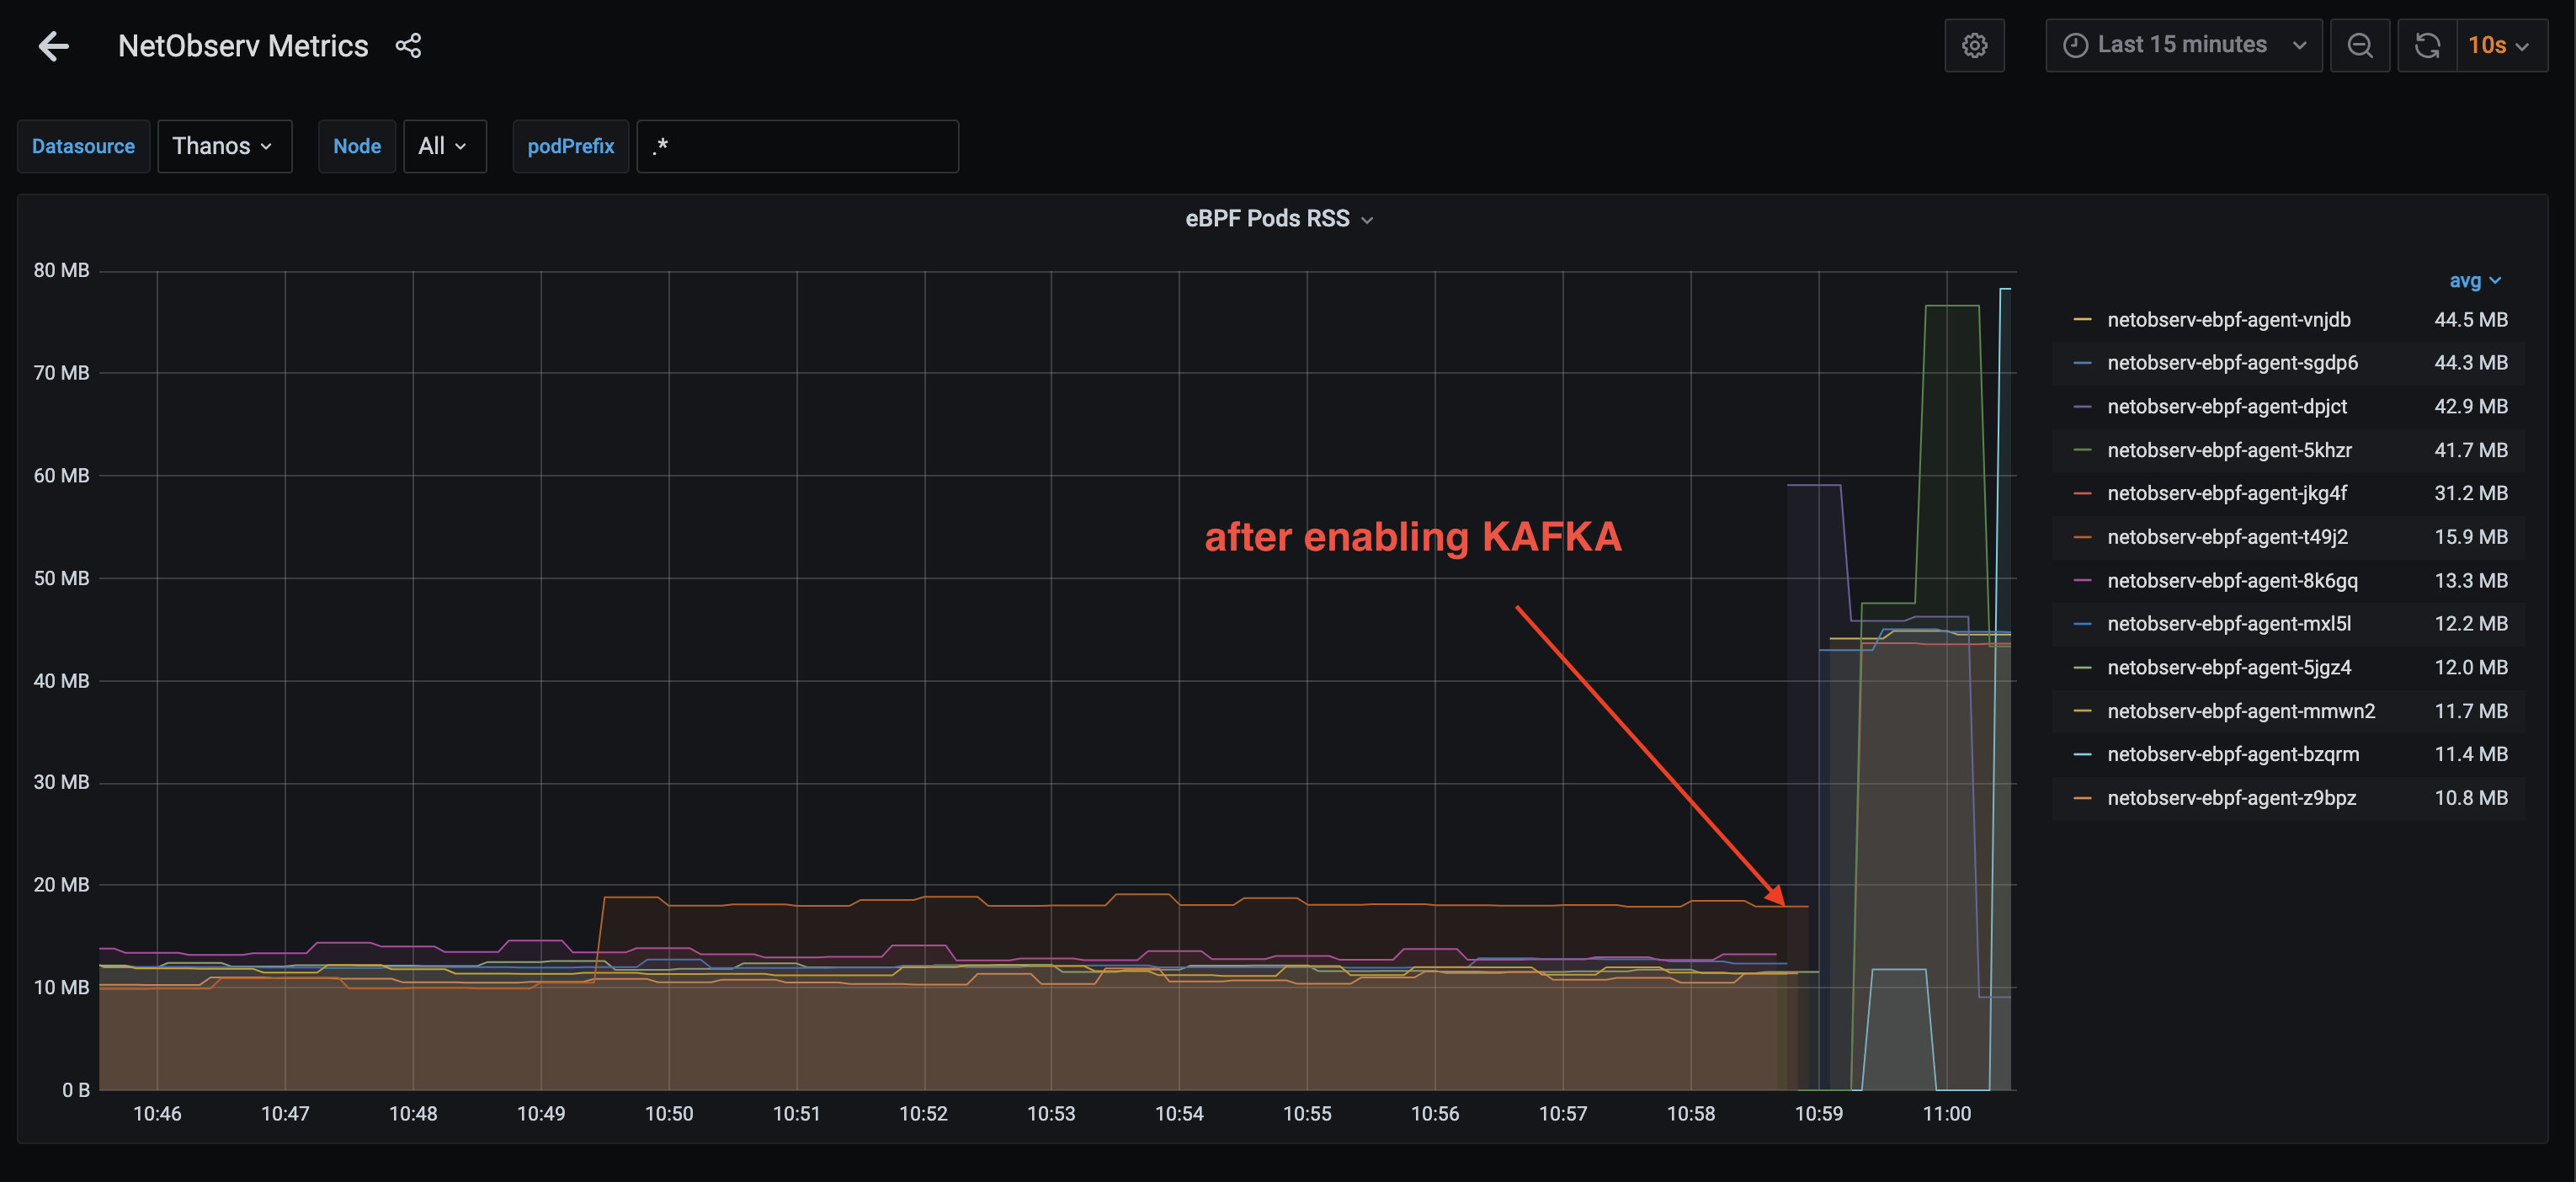Click the clock icon in time picker
The image size is (2576, 1182).
pos(2075,46)
